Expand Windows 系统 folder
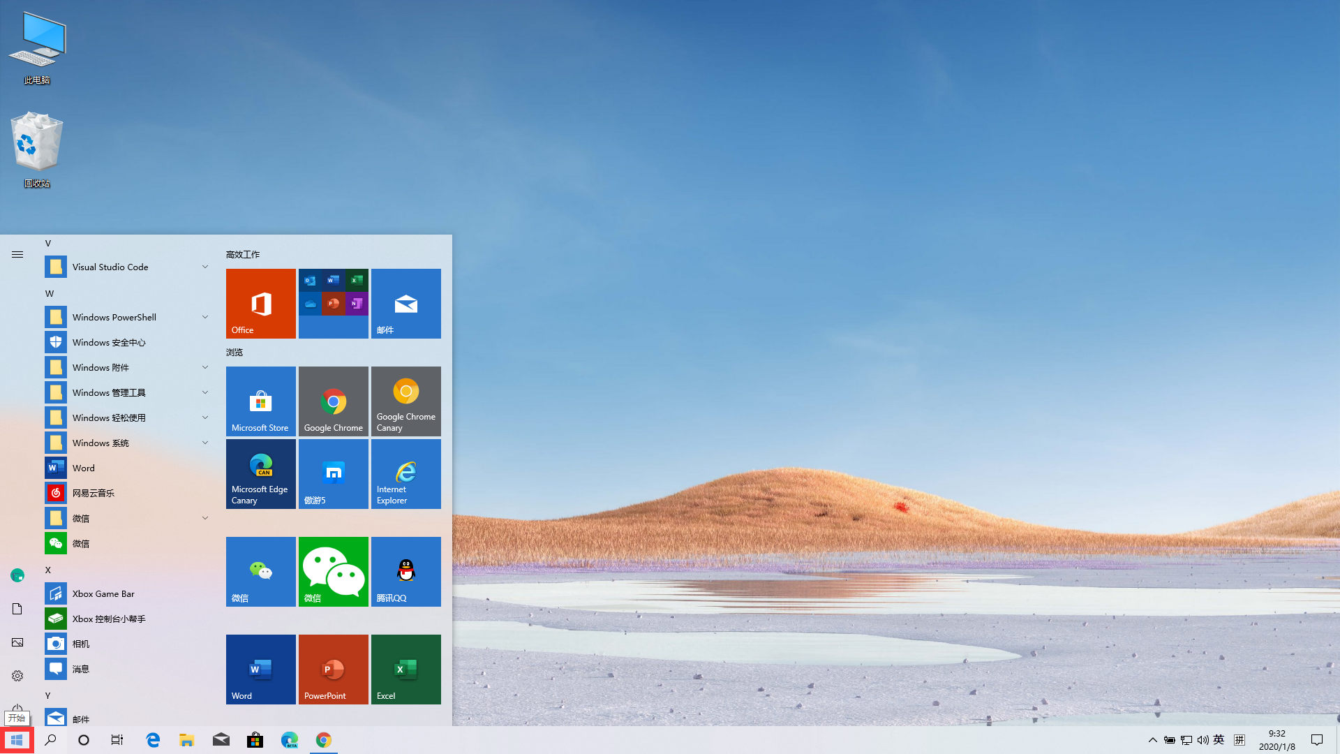Image resolution: width=1340 pixels, height=754 pixels. coord(127,443)
